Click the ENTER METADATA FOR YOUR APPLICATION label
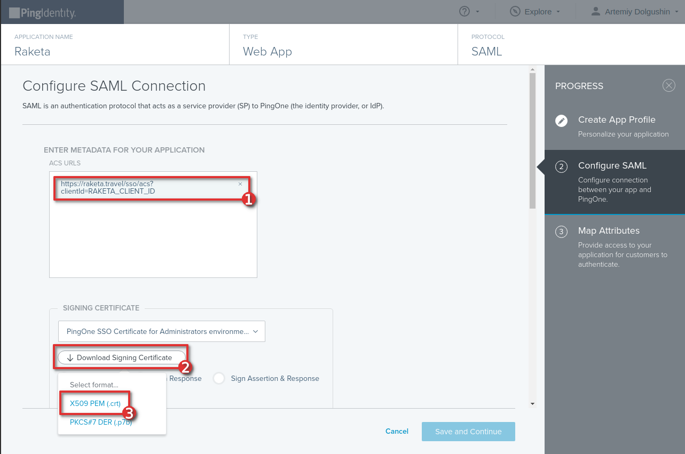Viewport: 685px width, 454px height. click(124, 150)
